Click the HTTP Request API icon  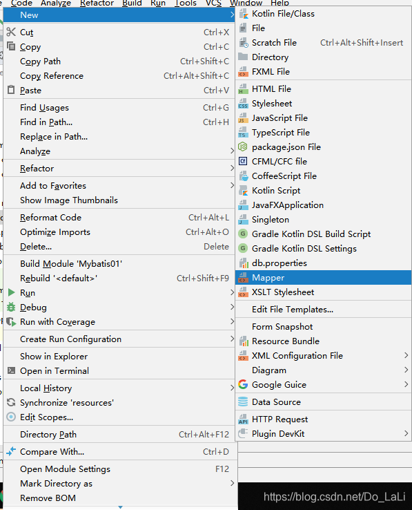(x=243, y=419)
